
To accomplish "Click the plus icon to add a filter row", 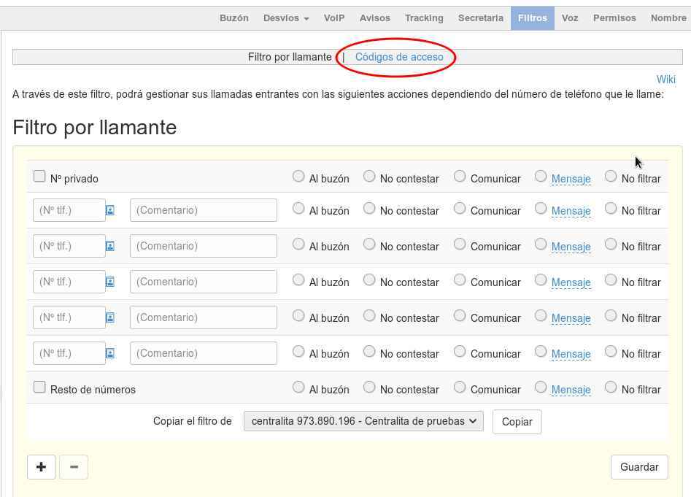I will [41, 466].
